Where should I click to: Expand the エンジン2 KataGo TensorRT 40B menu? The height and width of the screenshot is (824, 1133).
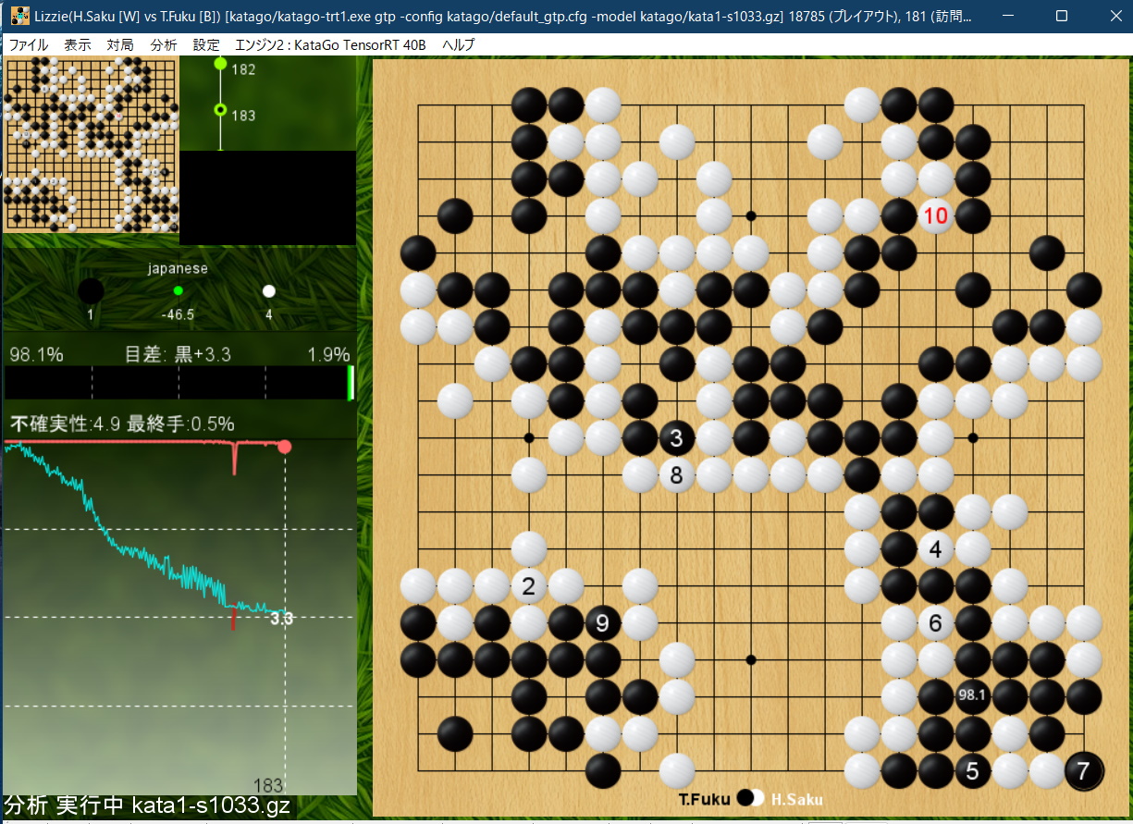(x=330, y=44)
